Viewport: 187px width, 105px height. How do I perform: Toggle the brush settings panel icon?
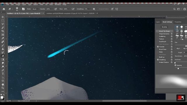coord(23,9)
